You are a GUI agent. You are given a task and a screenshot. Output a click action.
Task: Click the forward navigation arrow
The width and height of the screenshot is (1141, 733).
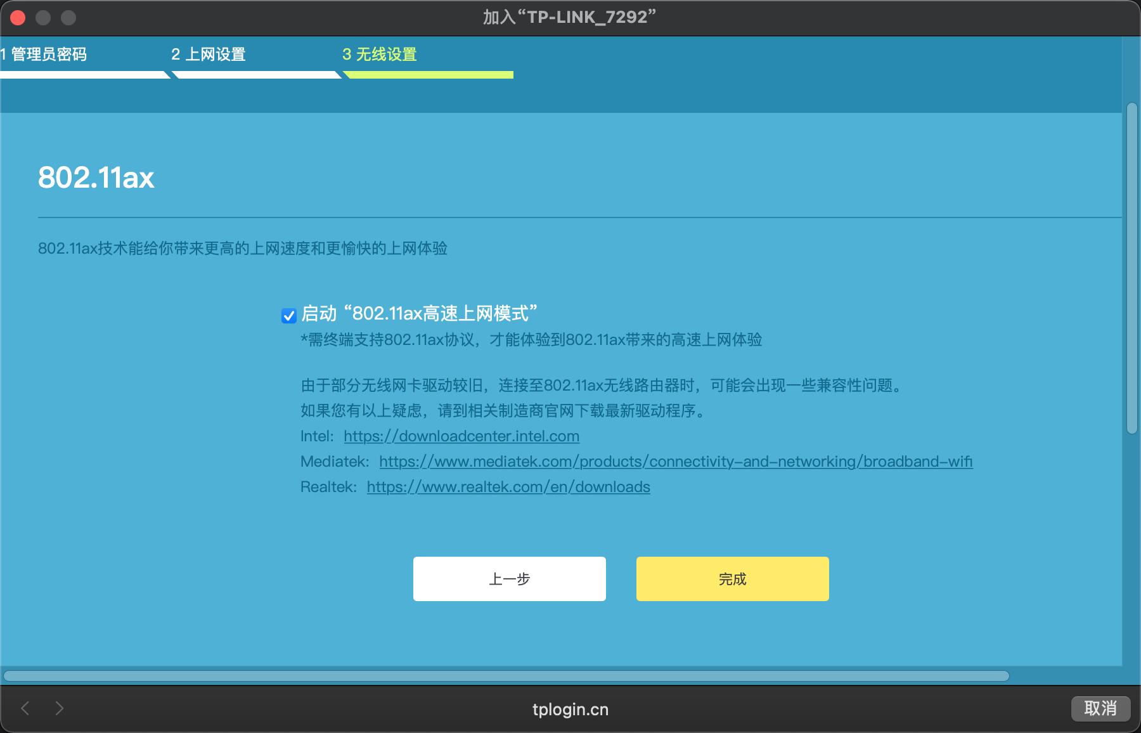point(60,709)
